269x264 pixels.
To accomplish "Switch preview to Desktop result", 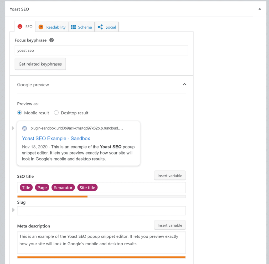I will pos(56,113).
